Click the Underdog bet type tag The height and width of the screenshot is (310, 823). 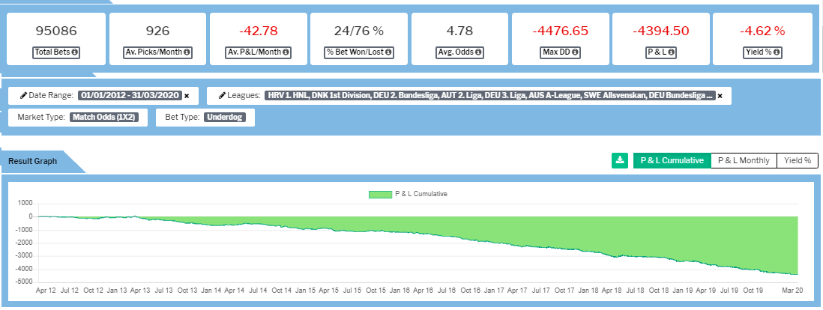[226, 117]
